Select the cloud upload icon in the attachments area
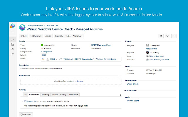The image size is (188, 117). tap(56, 81)
